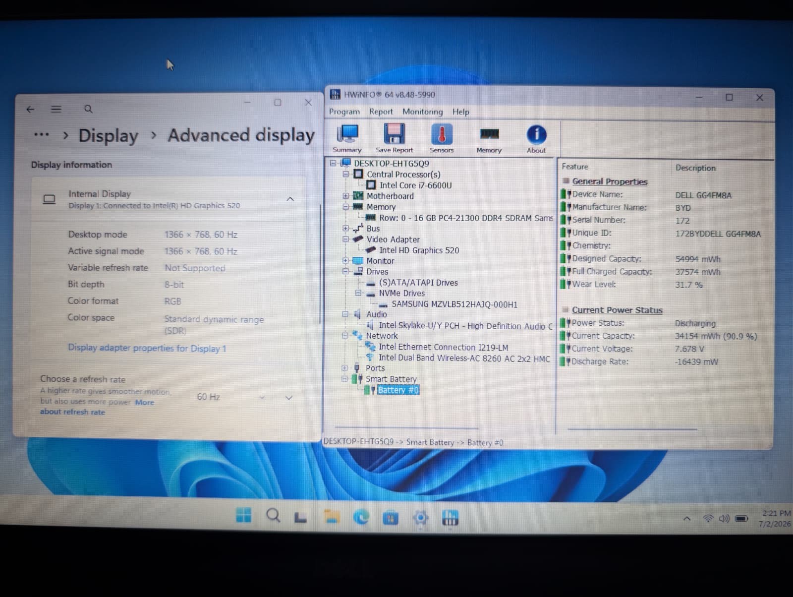Viewport: 793px width, 597px height.
Task: Collapse the DESKTOP-EHTG5Q9 root node
Action: point(333,163)
